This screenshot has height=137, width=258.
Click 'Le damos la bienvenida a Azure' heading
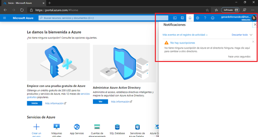54,32
